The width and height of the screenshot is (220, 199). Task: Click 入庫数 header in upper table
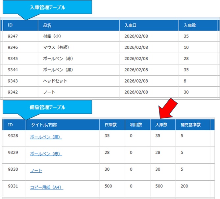tap(190, 25)
